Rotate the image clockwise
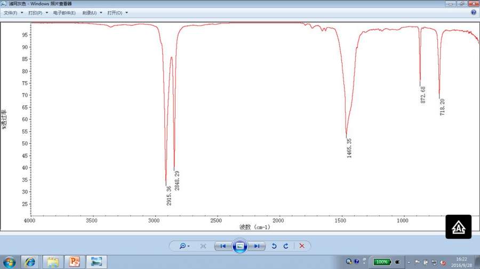 click(x=286, y=246)
